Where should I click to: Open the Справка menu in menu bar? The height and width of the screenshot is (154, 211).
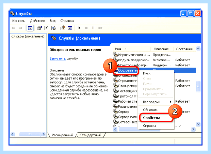click(67, 21)
